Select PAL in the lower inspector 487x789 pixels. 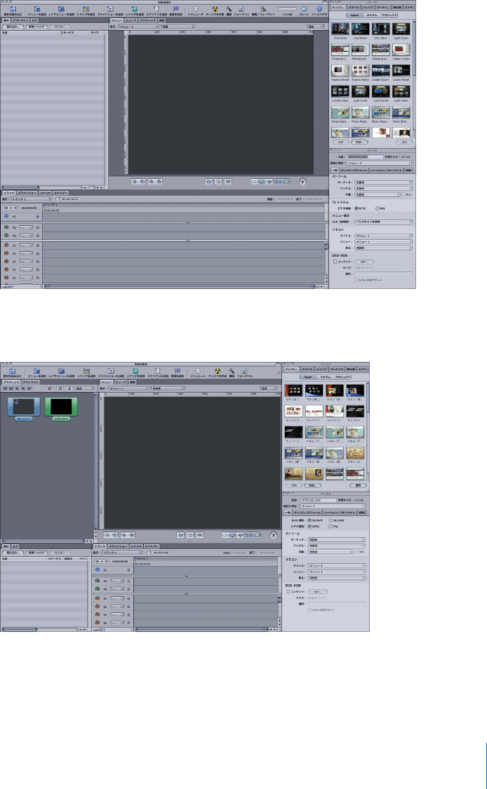pyautogui.click(x=331, y=526)
